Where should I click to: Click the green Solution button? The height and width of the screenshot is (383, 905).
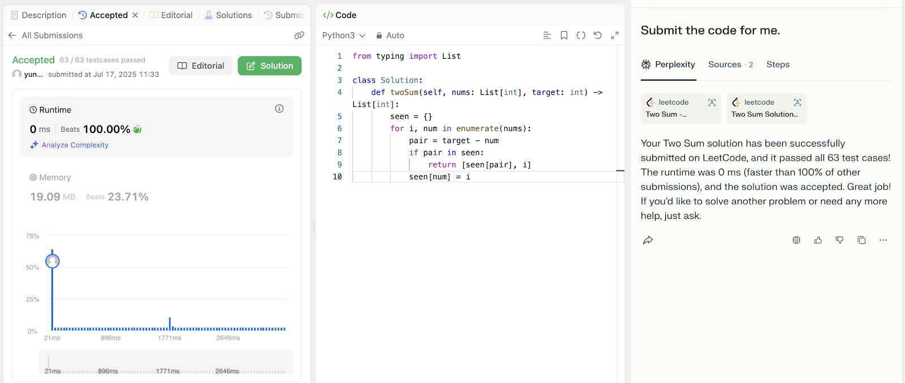269,66
